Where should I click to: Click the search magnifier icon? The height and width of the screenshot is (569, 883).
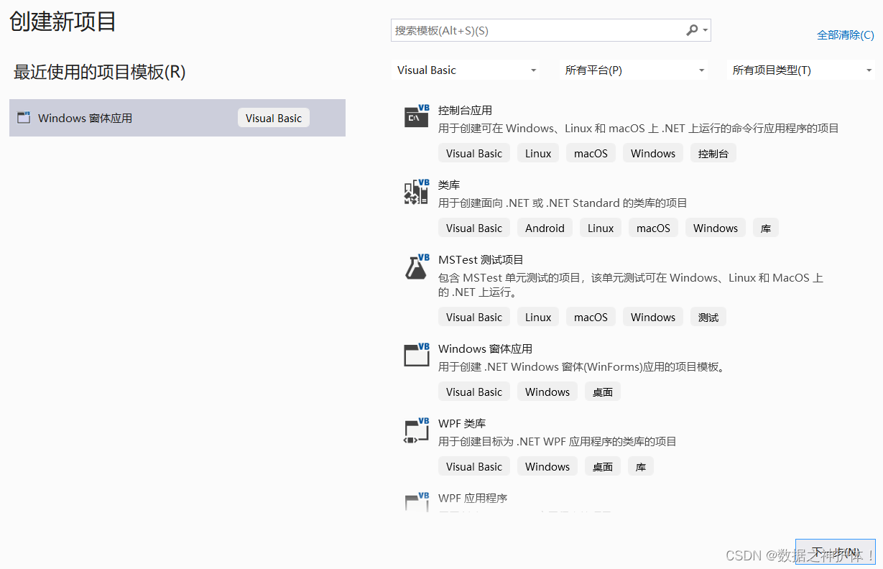692,30
